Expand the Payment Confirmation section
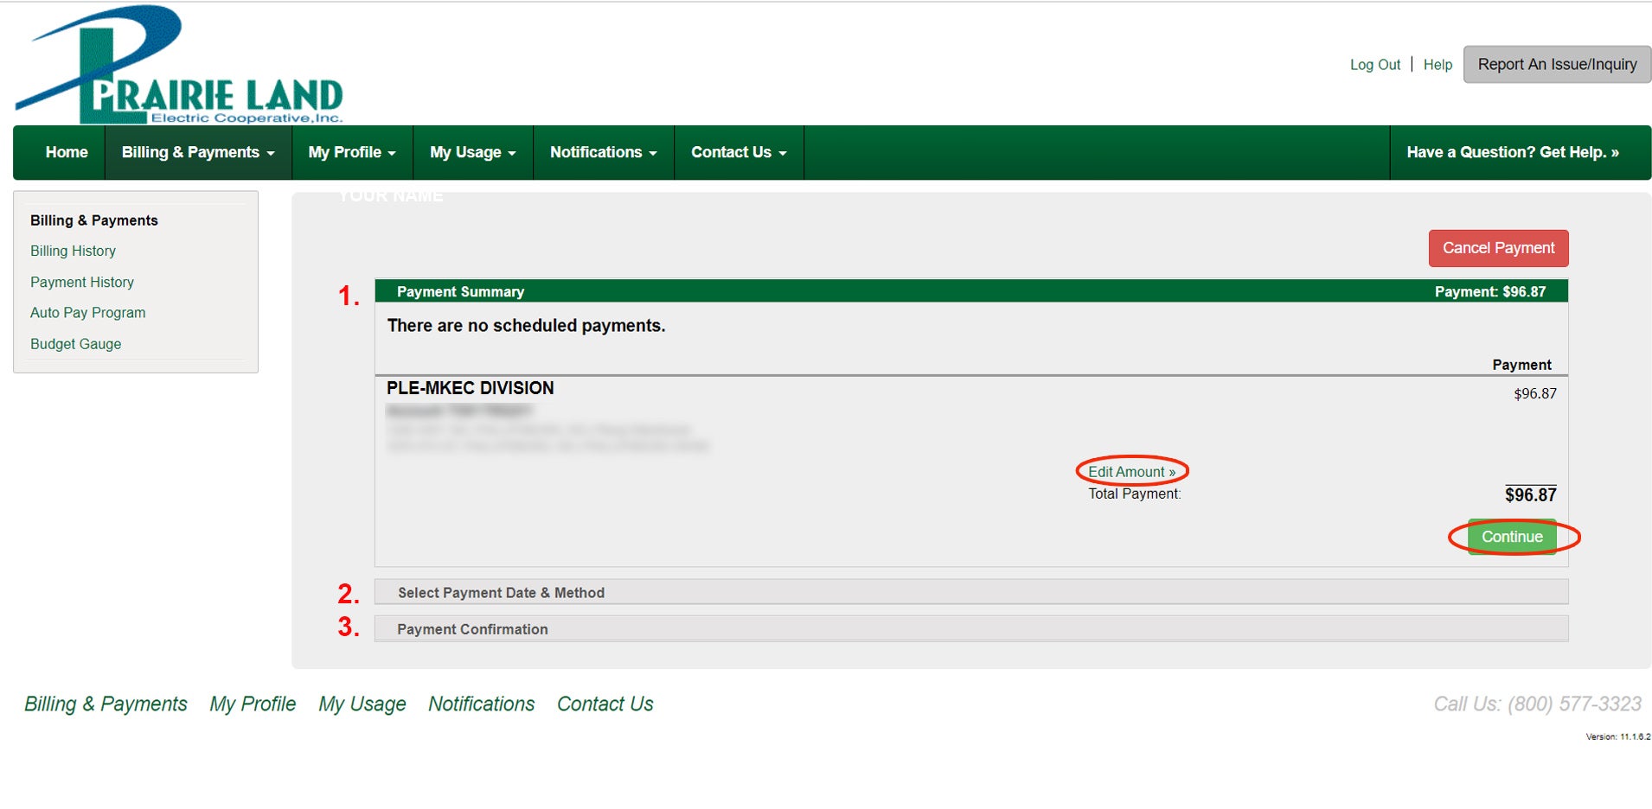1652x809 pixels. pyautogui.click(x=971, y=629)
